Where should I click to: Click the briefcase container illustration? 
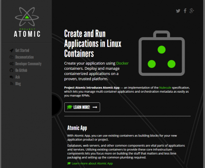162,53
